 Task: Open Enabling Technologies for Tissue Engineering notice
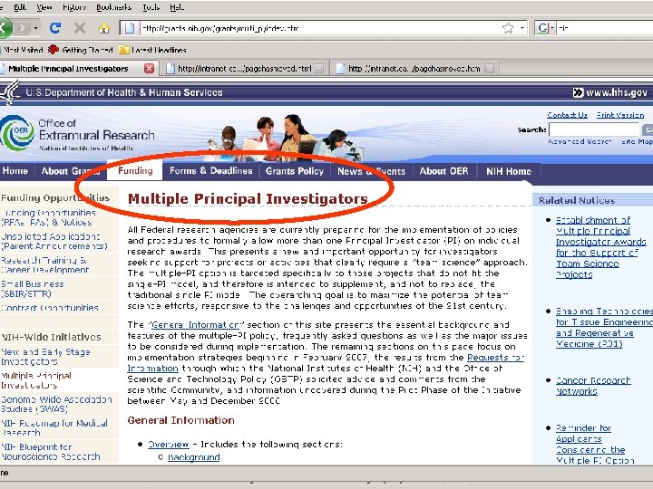604,327
